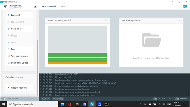This screenshot has height=107, width=190.
Task: Click the Cellular Modem section header
Action: point(14,78)
